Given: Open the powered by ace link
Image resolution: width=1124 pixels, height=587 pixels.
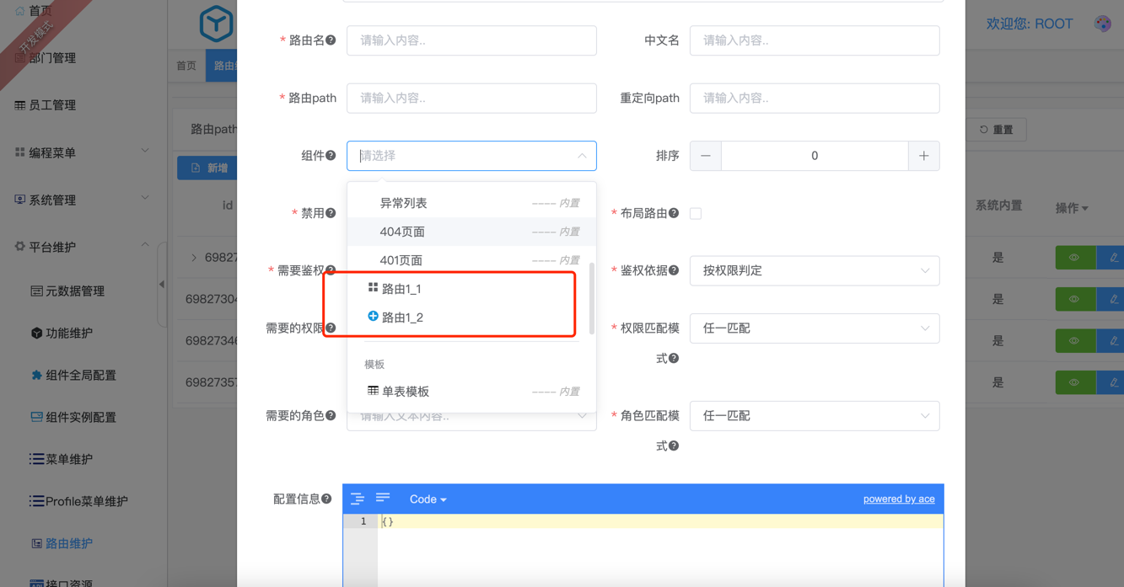Looking at the screenshot, I should [x=898, y=499].
